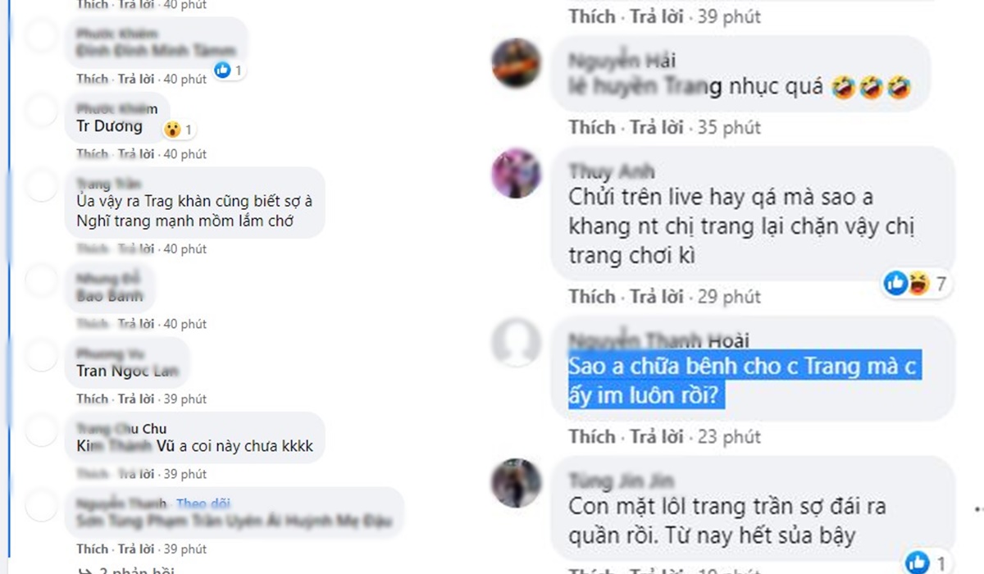Open Nguyễn Hải's profile picture
Image resolution: width=984 pixels, height=574 pixels.
[516, 63]
